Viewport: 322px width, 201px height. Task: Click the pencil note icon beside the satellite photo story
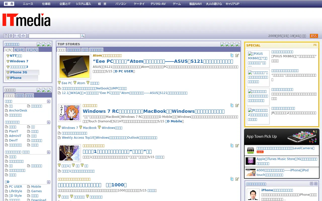pos(237,145)
